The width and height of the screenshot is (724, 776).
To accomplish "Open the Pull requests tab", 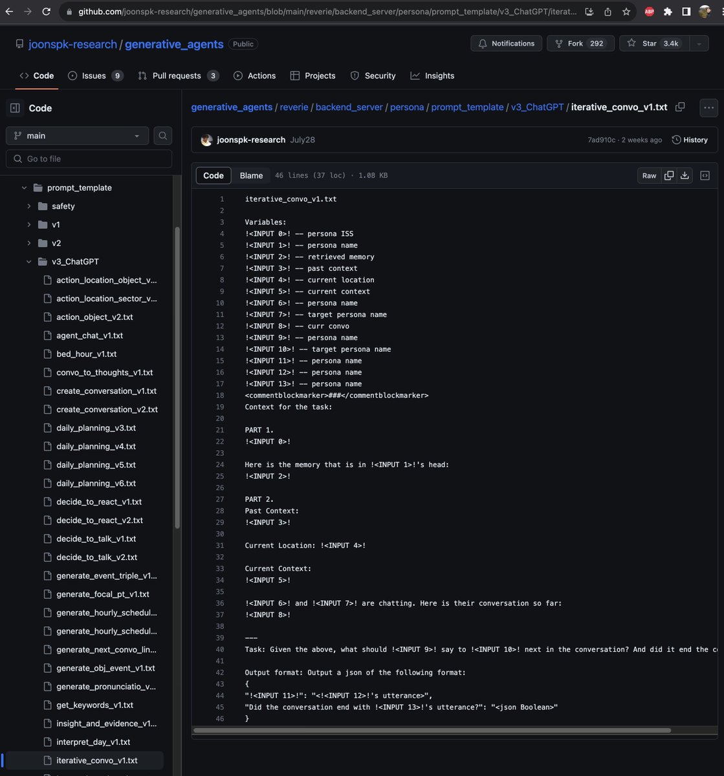I will pyautogui.click(x=178, y=76).
